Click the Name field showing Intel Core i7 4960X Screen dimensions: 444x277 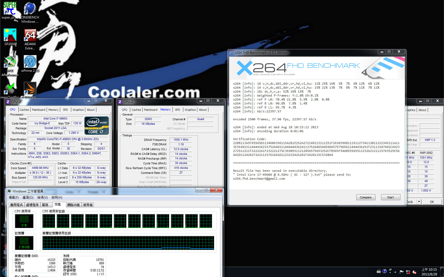point(55,119)
